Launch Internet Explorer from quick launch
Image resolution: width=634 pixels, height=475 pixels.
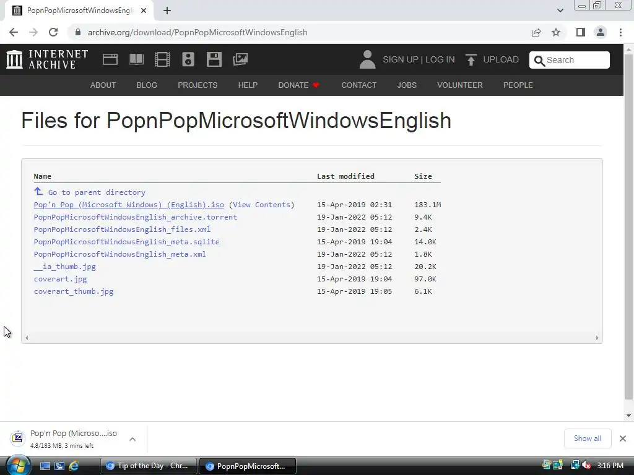click(74, 466)
